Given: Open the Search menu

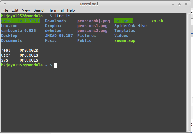Looking at the screenshot, I should coord(40,10).
